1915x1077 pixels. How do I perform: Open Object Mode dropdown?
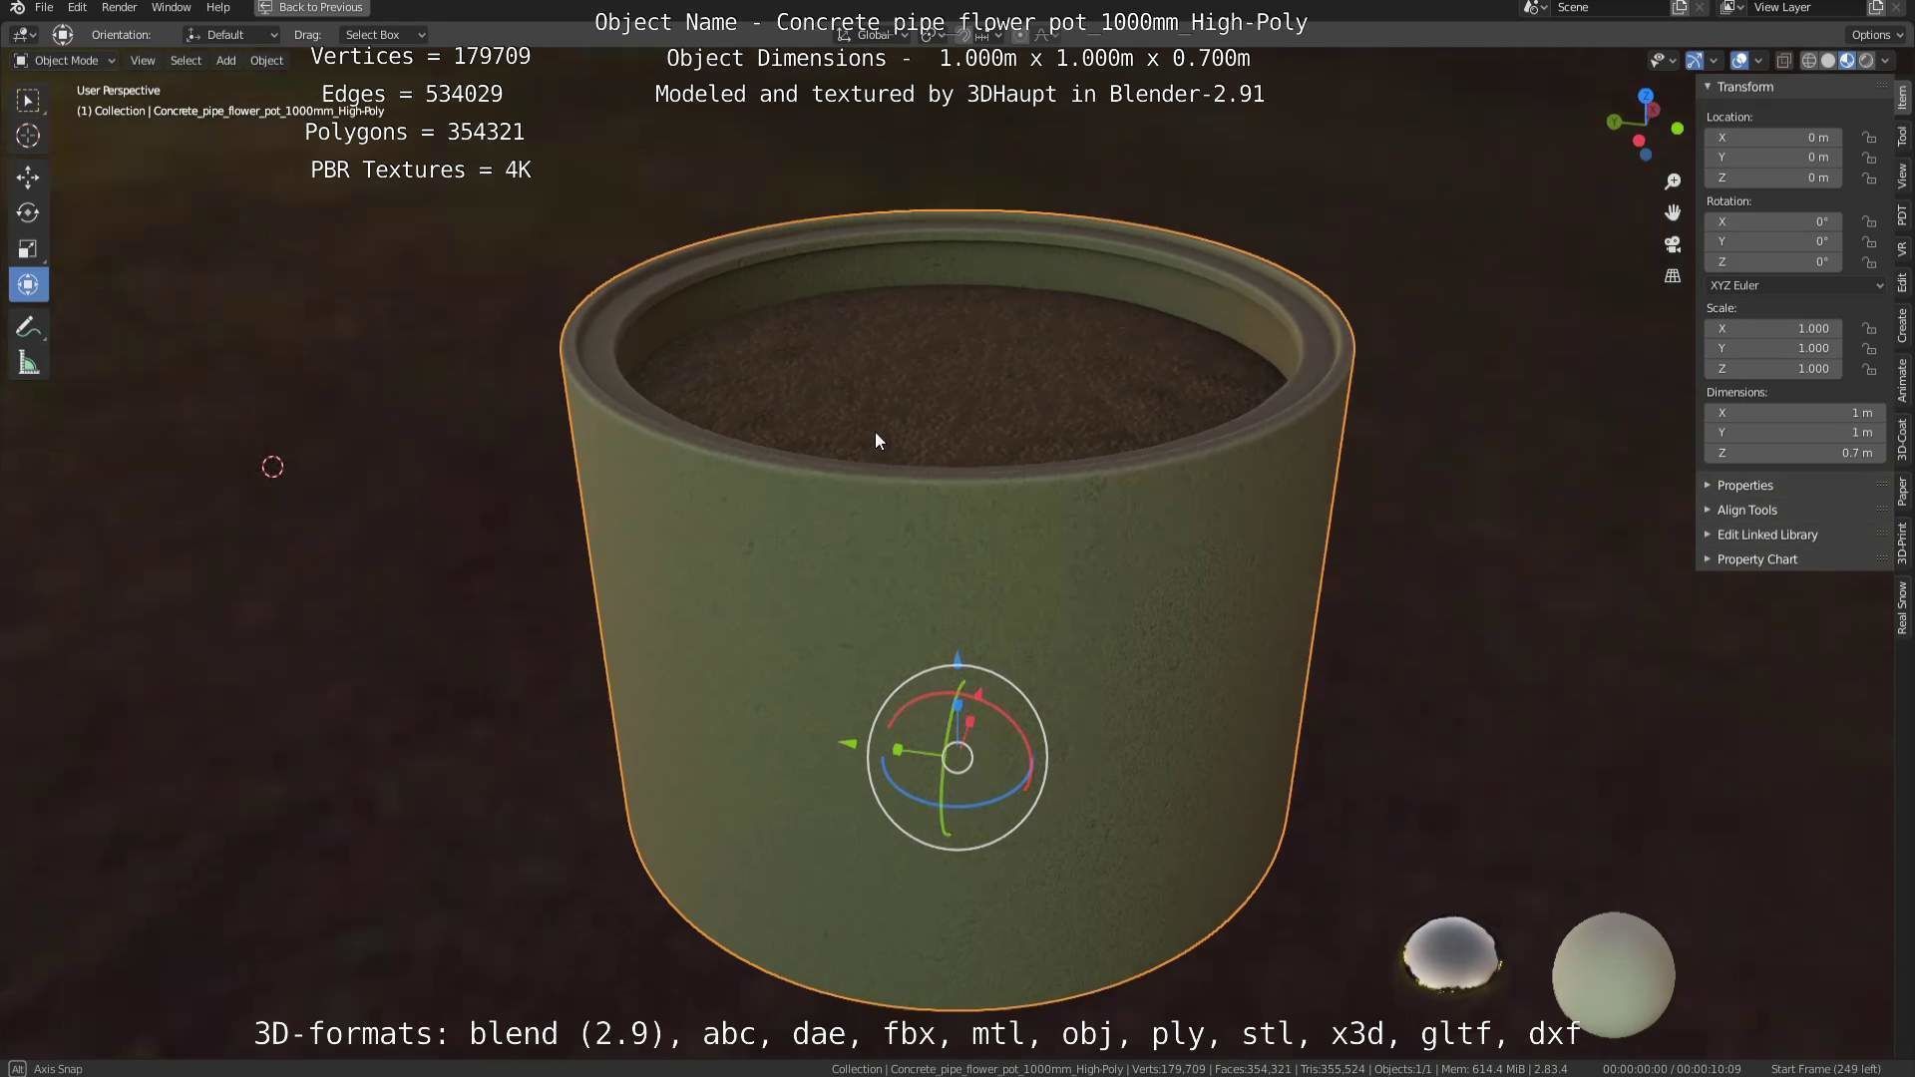(x=64, y=61)
